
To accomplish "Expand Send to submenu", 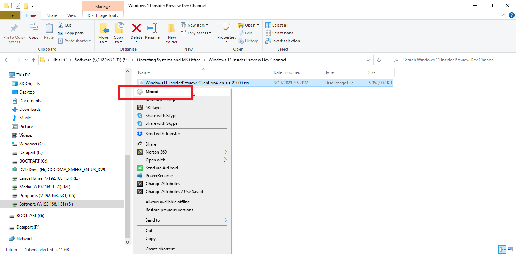I will coord(226,220).
